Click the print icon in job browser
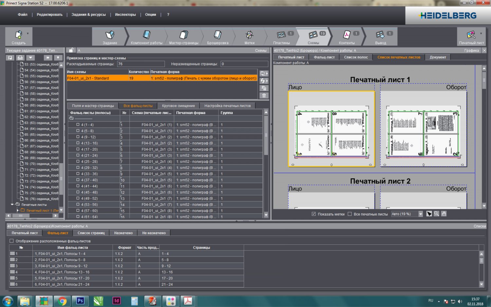 (20, 58)
